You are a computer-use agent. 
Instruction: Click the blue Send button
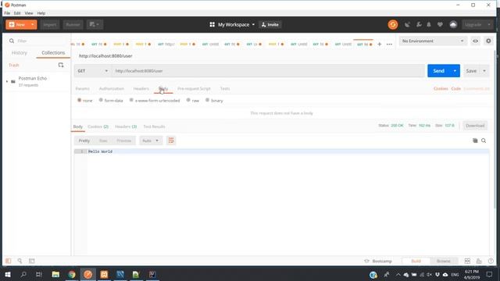click(x=438, y=71)
